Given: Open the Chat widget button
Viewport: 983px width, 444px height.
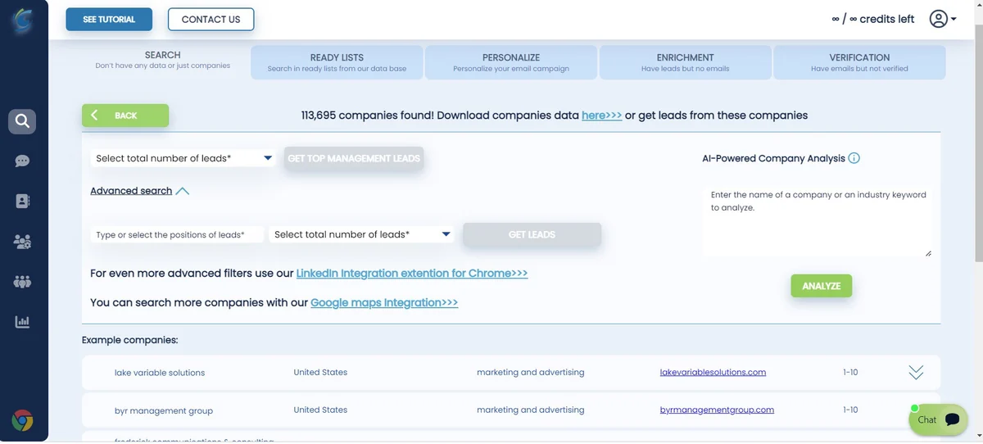Looking at the screenshot, I should (938, 419).
